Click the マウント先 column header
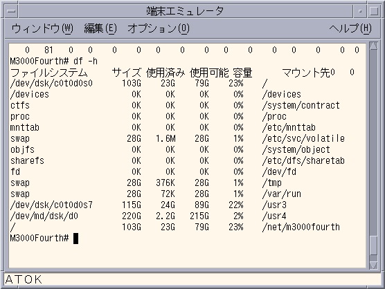The height and width of the screenshot is (289, 385). pos(305,73)
